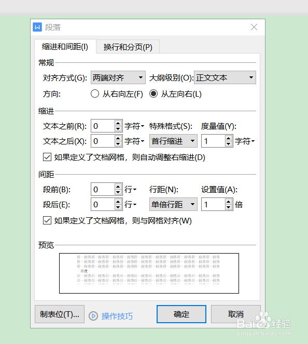Viewport: 308px width, 344px height.
Task: Click the 文本之前(R) input field
Action: click(103, 126)
